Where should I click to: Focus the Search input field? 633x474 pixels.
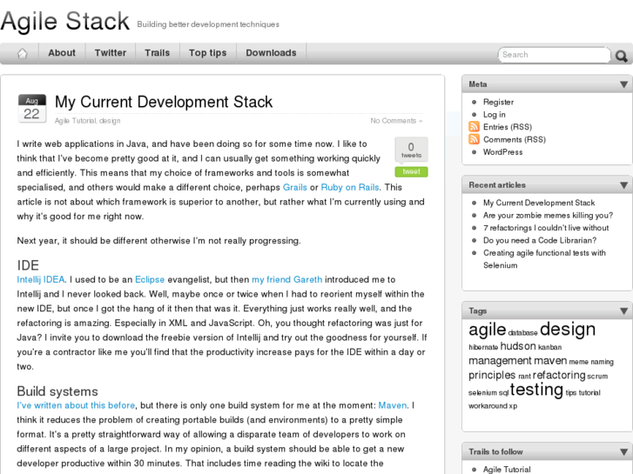tap(554, 55)
